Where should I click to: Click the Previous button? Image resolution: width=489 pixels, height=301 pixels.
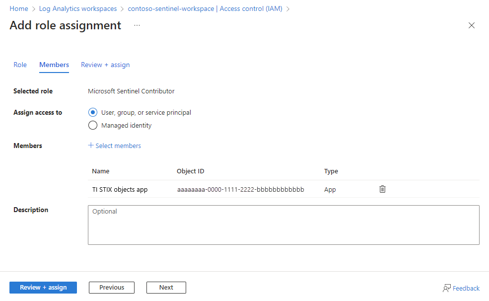coord(111,287)
